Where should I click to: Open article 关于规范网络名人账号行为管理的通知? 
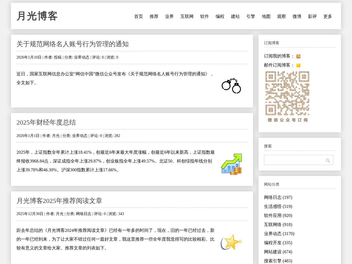point(73,44)
